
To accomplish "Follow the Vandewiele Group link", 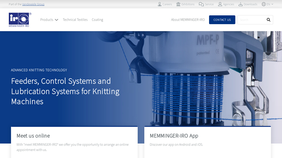I will [33, 4].
